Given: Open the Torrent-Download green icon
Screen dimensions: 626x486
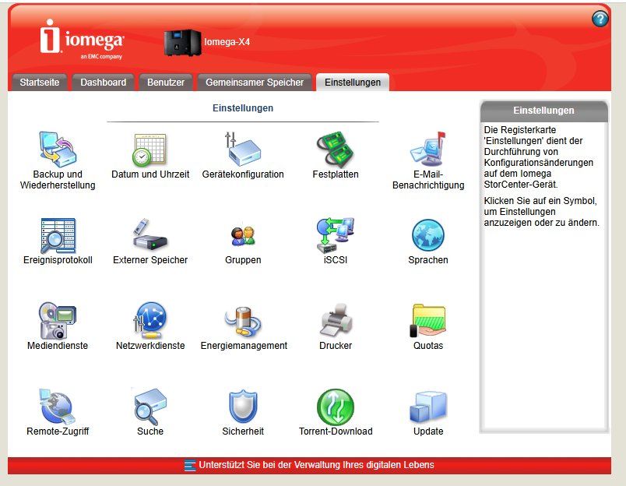Looking at the screenshot, I should [x=336, y=407].
